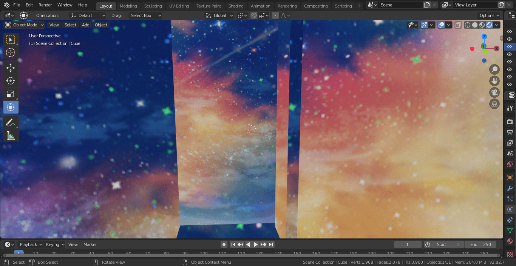Select the Scale tool
The width and height of the screenshot is (516, 266).
tap(11, 94)
